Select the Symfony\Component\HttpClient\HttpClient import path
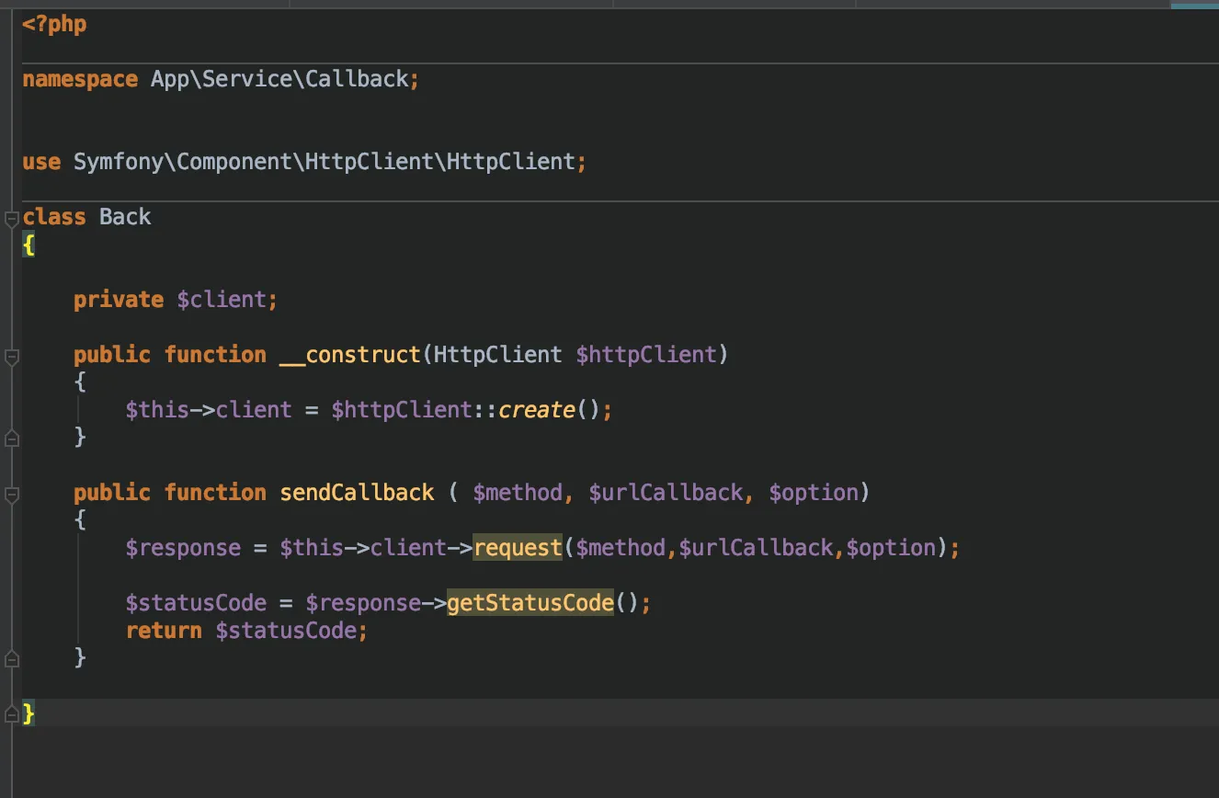1219x798 pixels. [325, 162]
